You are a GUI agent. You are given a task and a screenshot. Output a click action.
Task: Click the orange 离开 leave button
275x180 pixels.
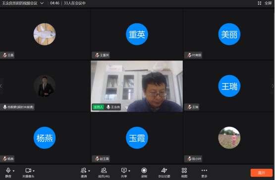(262, 173)
